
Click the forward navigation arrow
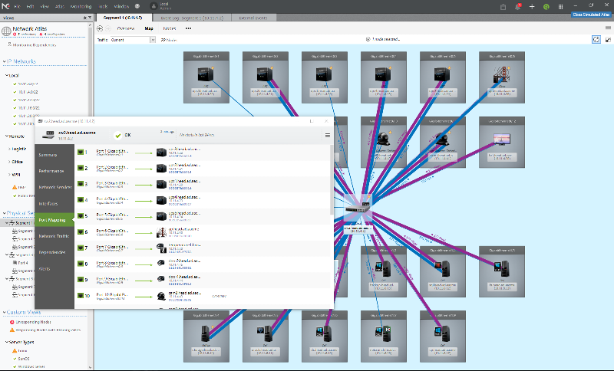(108, 28)
